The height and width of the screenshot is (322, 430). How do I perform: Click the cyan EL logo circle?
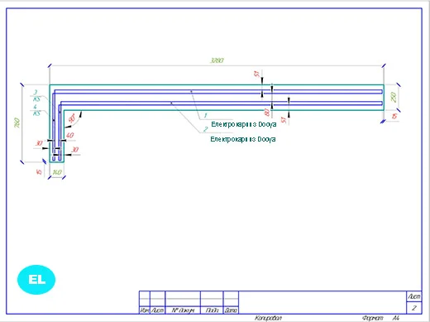pyautogui.click(x=36, y=280)
